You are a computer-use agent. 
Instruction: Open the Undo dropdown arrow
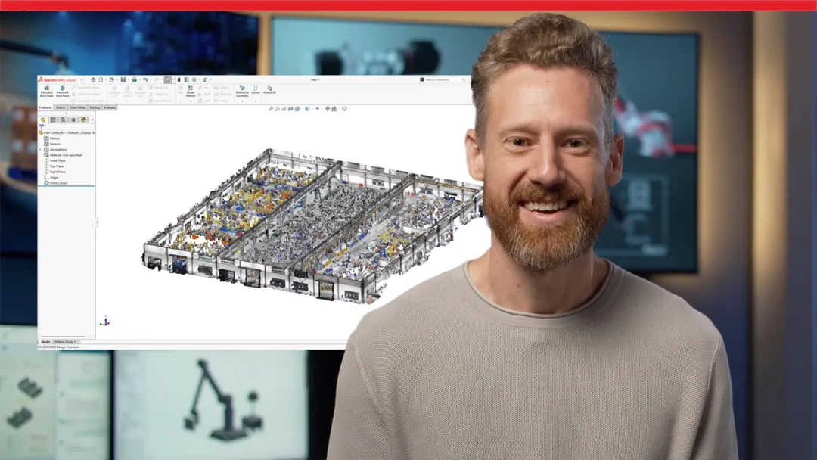click(x=151, y=79)
